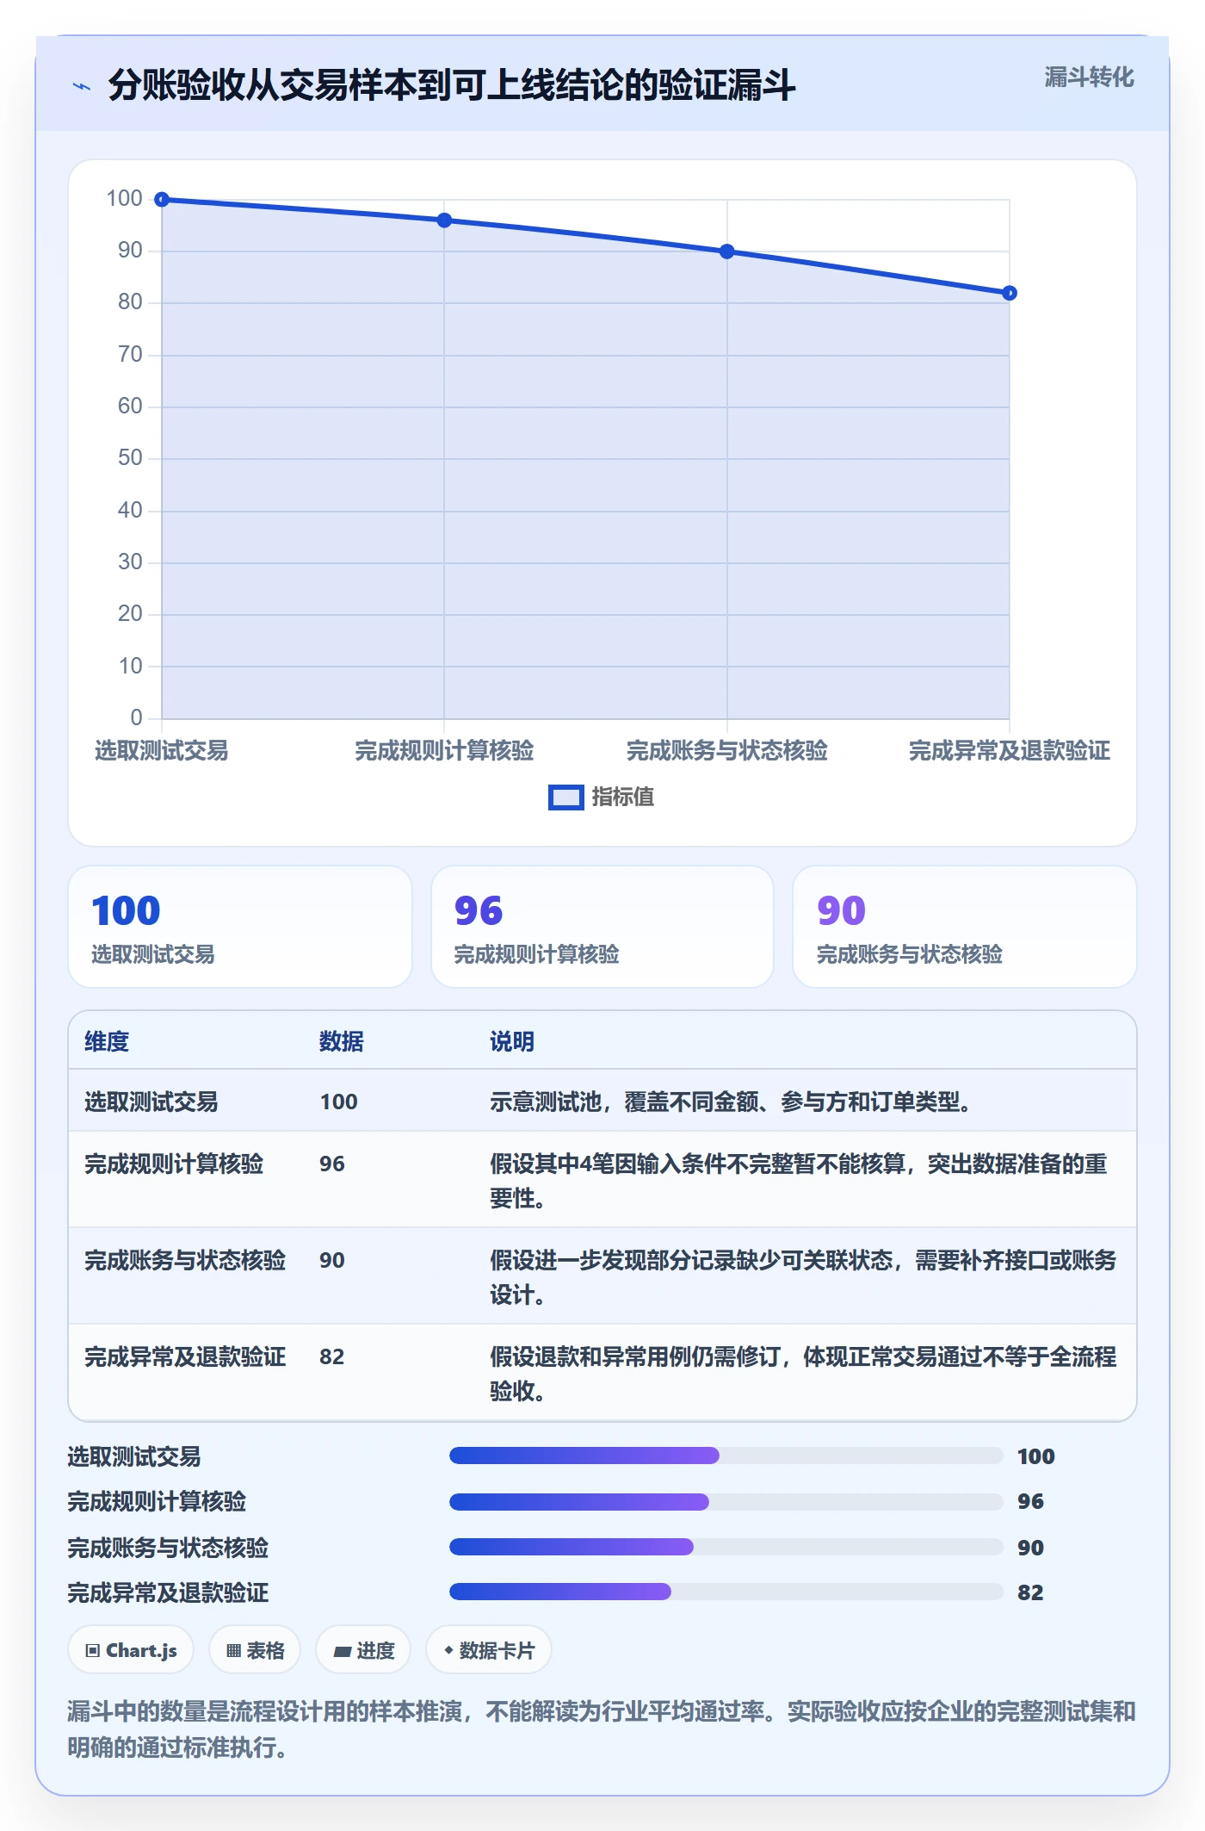
Task: Open the 96 完成规则计算核验 data card
Action: [x=602, y=927]
